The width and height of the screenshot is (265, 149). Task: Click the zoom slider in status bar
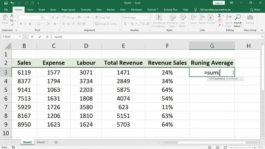click(x=243, y=147)
